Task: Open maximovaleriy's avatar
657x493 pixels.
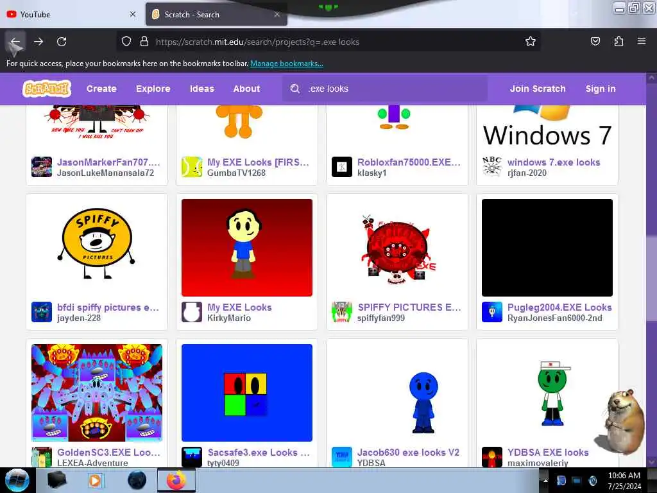Action: pyautogui.click(x=492, y=457)
